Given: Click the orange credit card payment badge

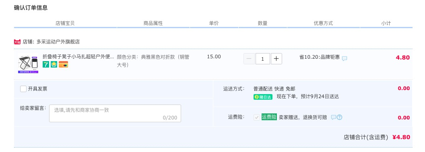Looking at the screenshot, I should [64, 64].
